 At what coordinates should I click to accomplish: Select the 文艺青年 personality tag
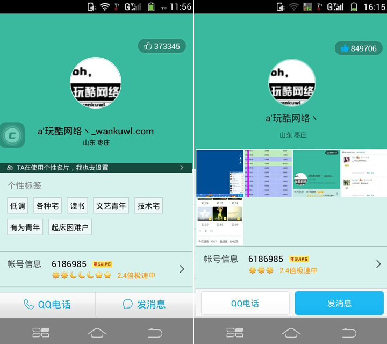(111, 206)
